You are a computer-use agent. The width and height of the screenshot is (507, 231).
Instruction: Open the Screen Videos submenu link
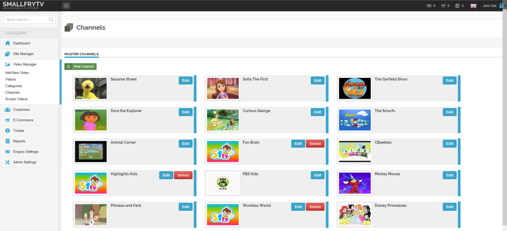click(16, 99)
